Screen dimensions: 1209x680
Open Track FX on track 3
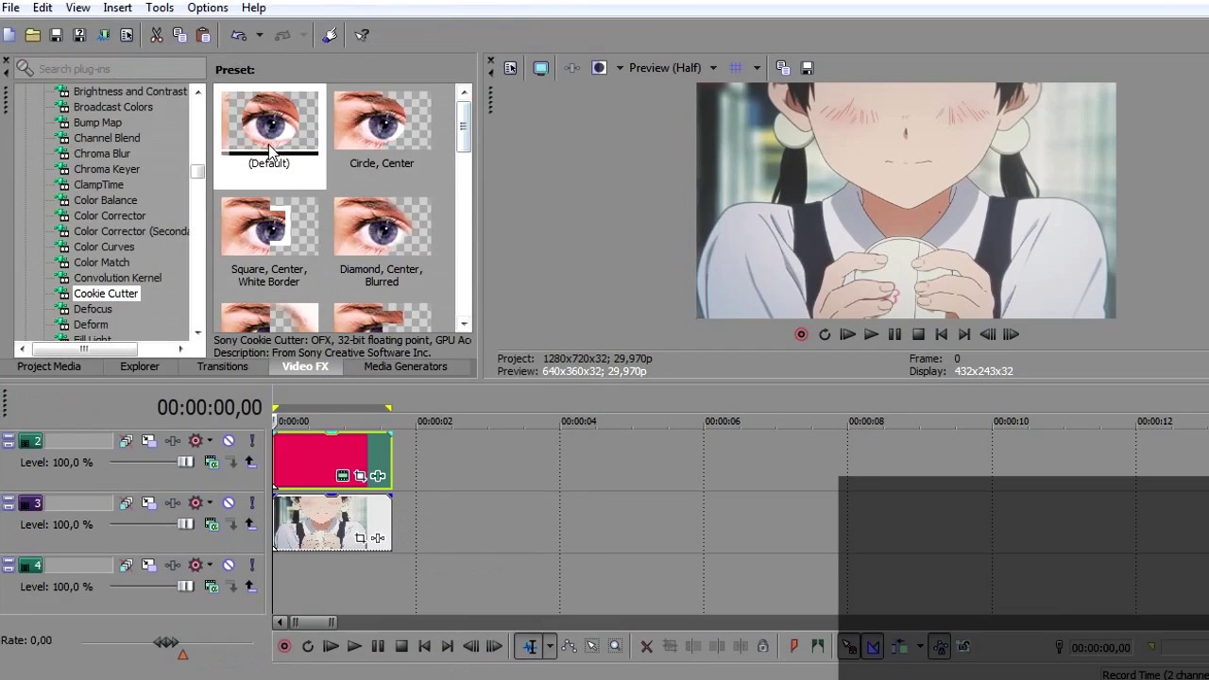[x=172, y=503]
